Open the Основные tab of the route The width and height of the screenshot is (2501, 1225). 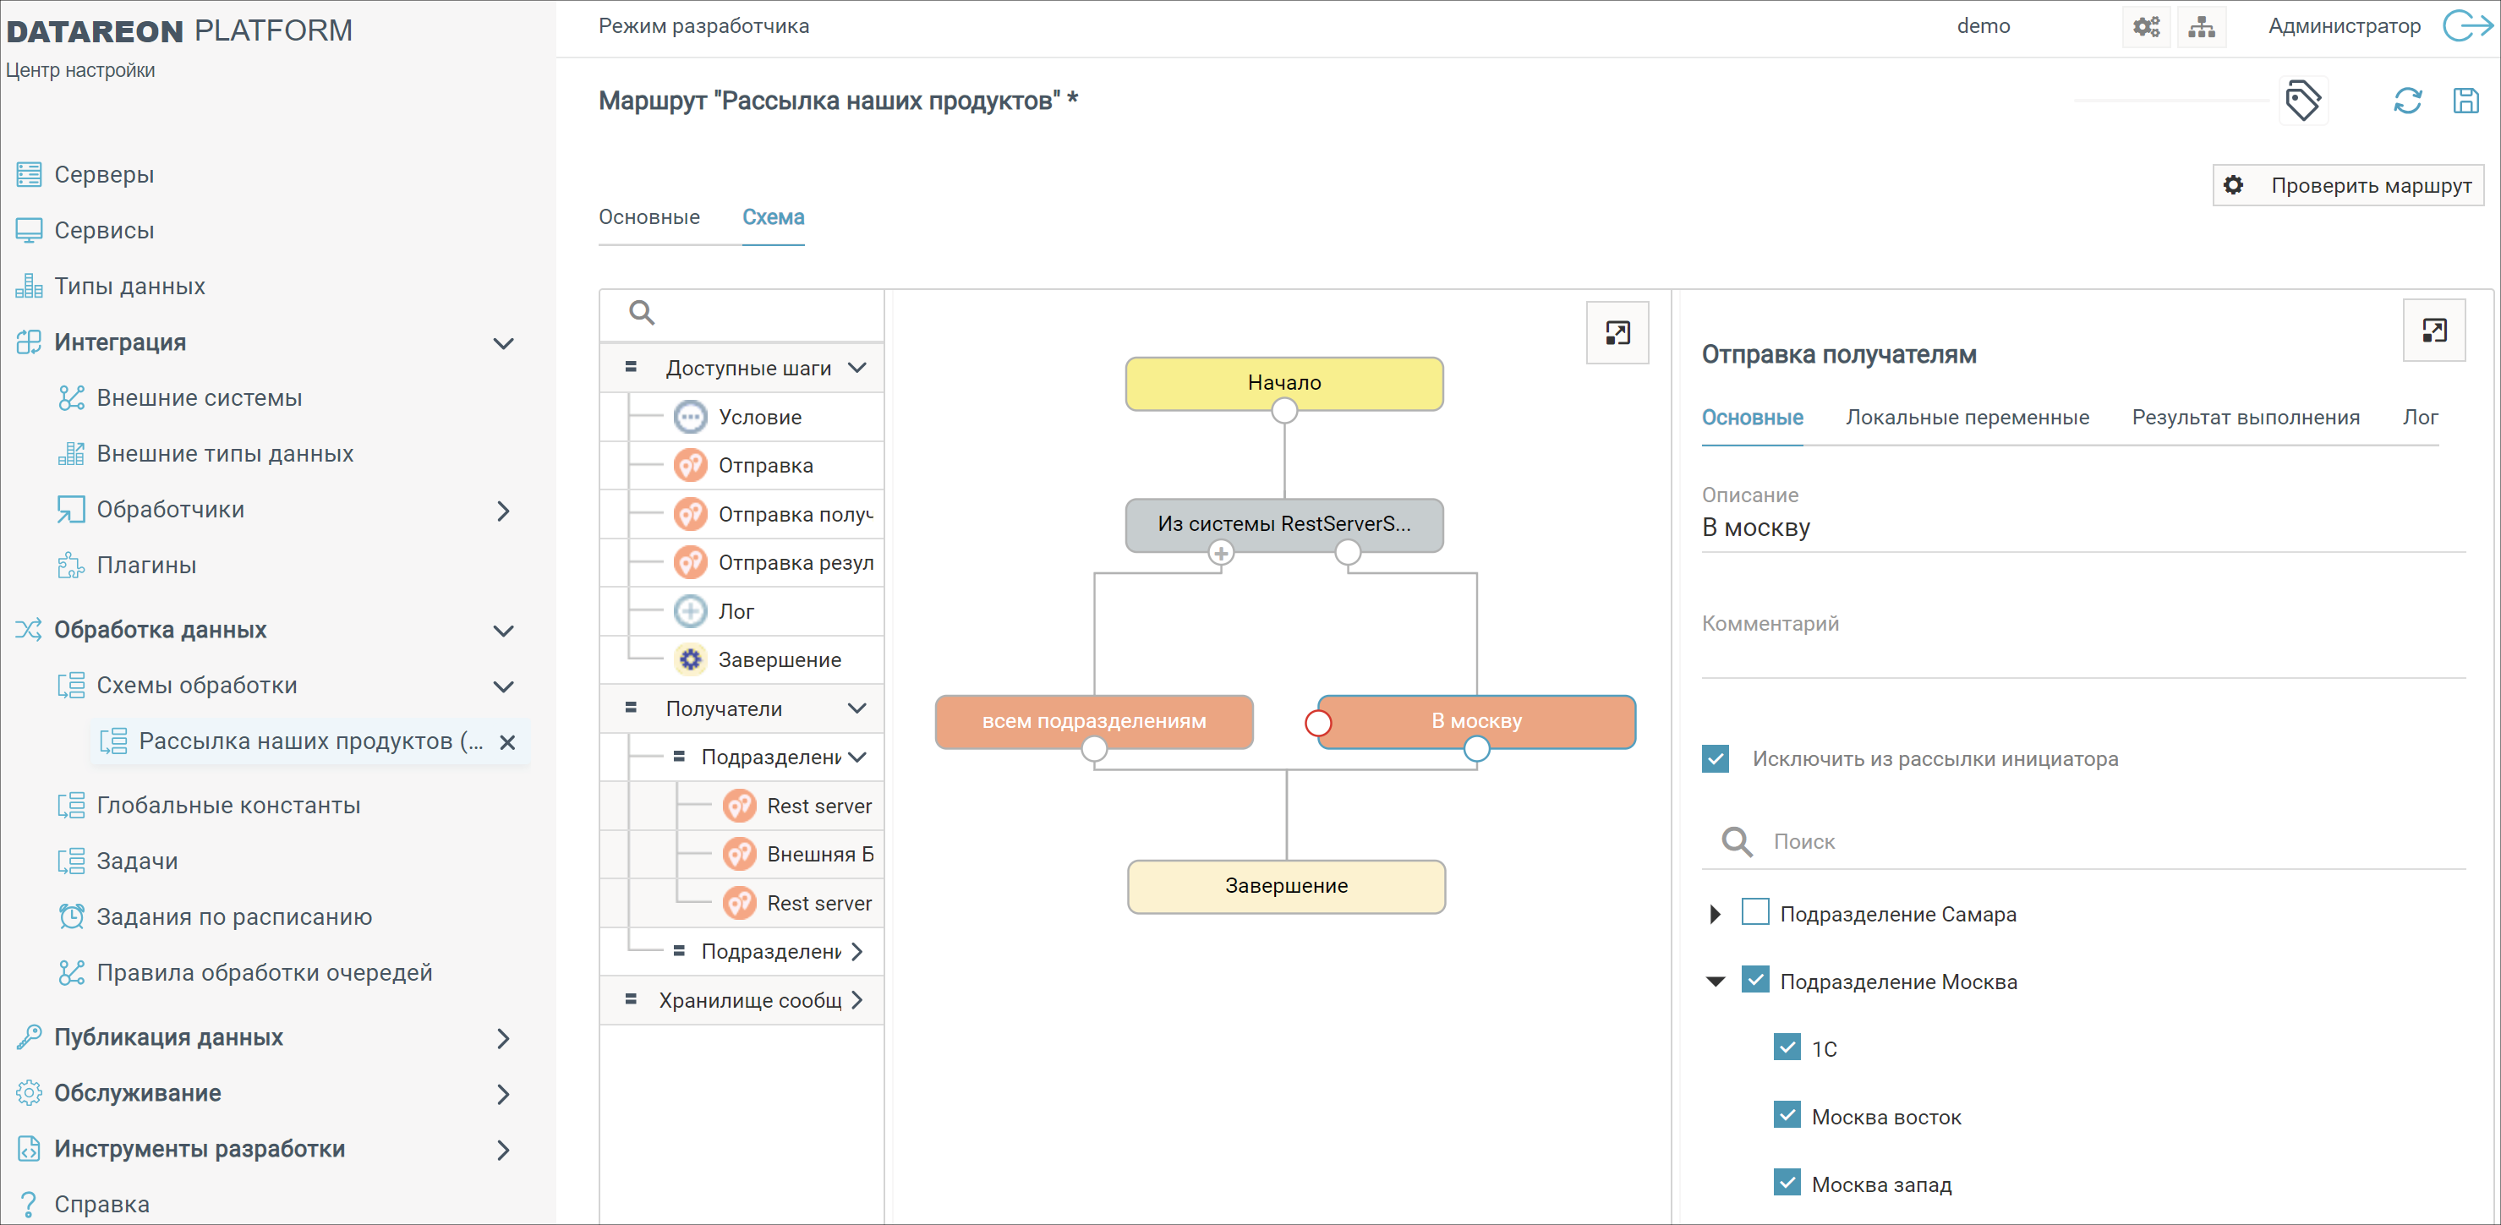pyautogui.click(x=649, y=217)
